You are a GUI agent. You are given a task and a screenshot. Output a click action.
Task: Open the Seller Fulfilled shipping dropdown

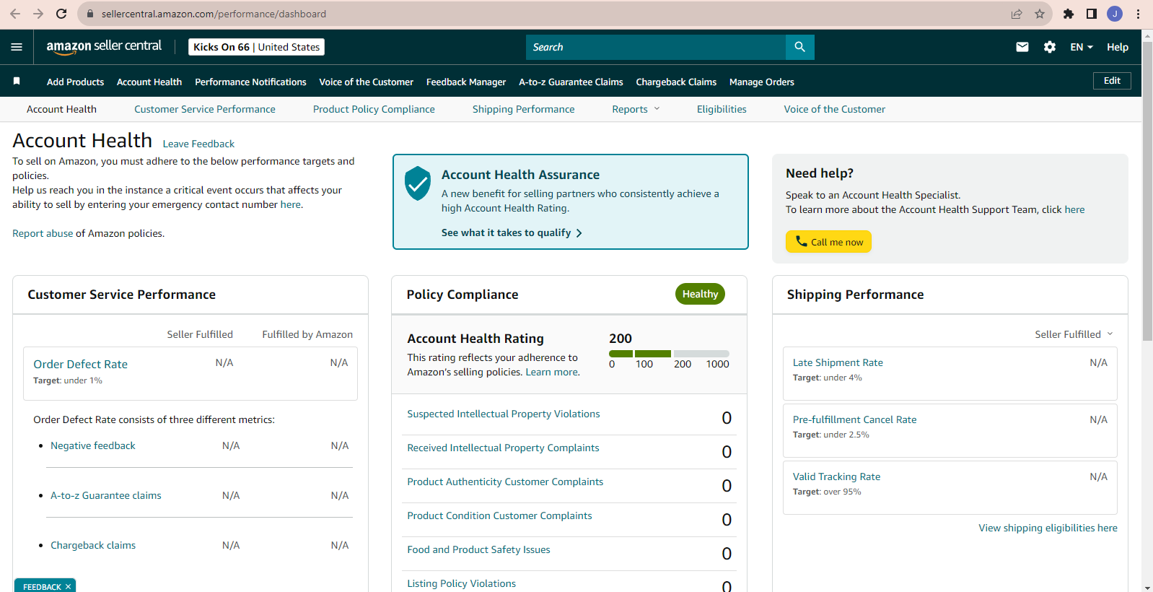tap(1074, 334)
